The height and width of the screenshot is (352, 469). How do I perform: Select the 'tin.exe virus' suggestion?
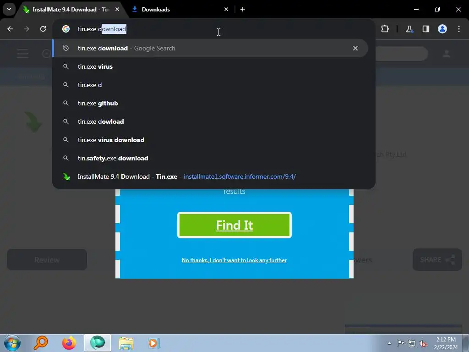[x=210, y=66]
